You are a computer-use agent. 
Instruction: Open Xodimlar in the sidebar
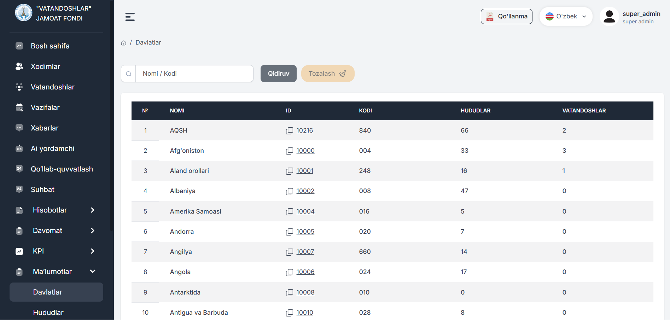click(x=45, y=67)
